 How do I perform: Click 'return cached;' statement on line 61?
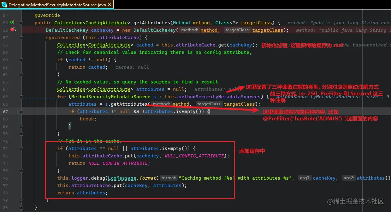click(88, 67)
